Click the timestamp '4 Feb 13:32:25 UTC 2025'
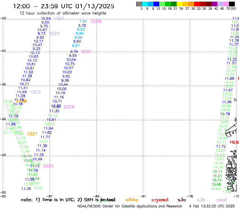Image resolution: width=239 pixels, height=209 pixels. tap(212, 206)
